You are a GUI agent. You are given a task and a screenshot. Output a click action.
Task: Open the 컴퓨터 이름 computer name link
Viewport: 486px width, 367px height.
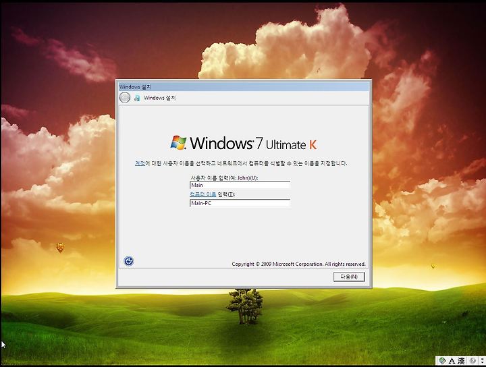(x=202, y=194)
